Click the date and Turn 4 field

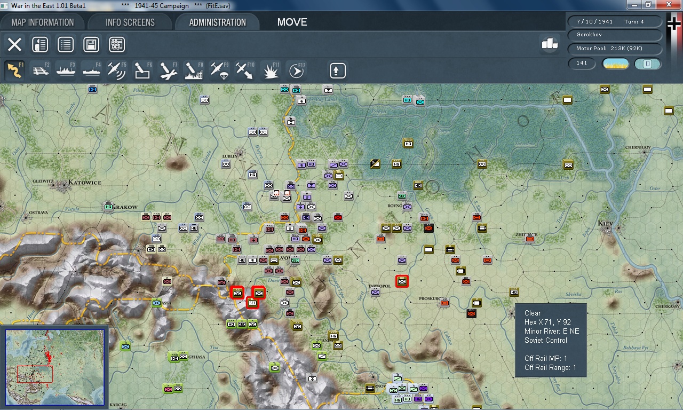click(615, 22)
